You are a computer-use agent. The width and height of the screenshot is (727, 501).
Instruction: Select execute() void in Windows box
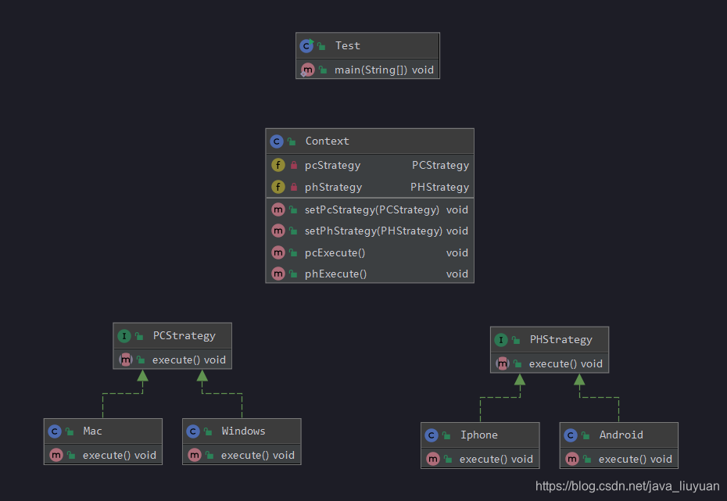tap(258, 456)
